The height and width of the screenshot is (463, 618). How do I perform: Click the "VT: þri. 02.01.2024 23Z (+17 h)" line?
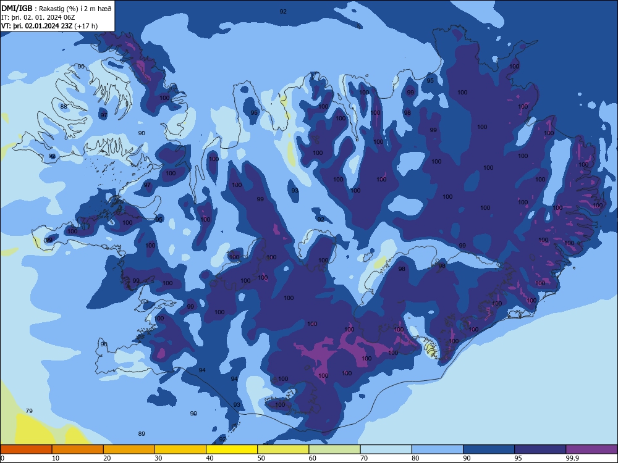[49, 26]
